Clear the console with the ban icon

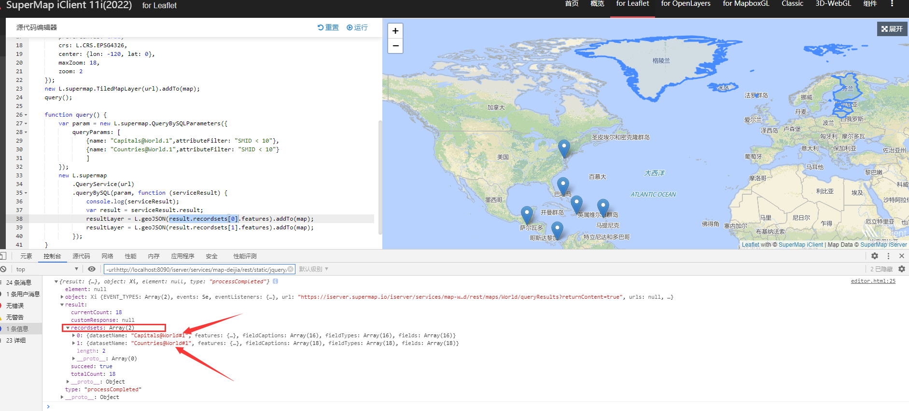pos(3,269)
